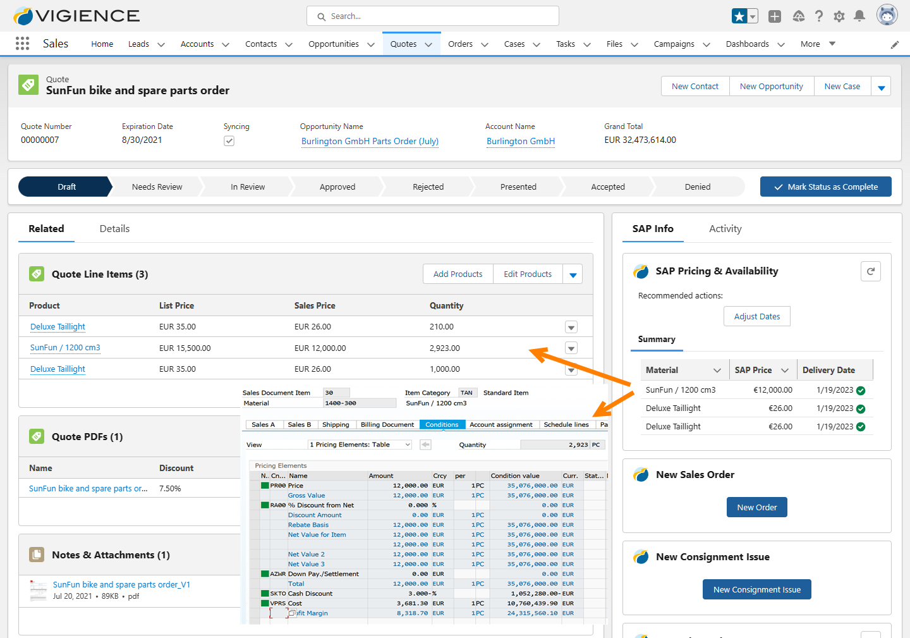Open the Orders nav tab

coord(460,44)
